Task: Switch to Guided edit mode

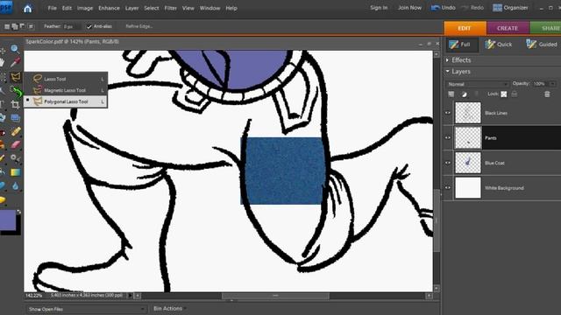Action: pyautogui.click(x=542, y=45)
